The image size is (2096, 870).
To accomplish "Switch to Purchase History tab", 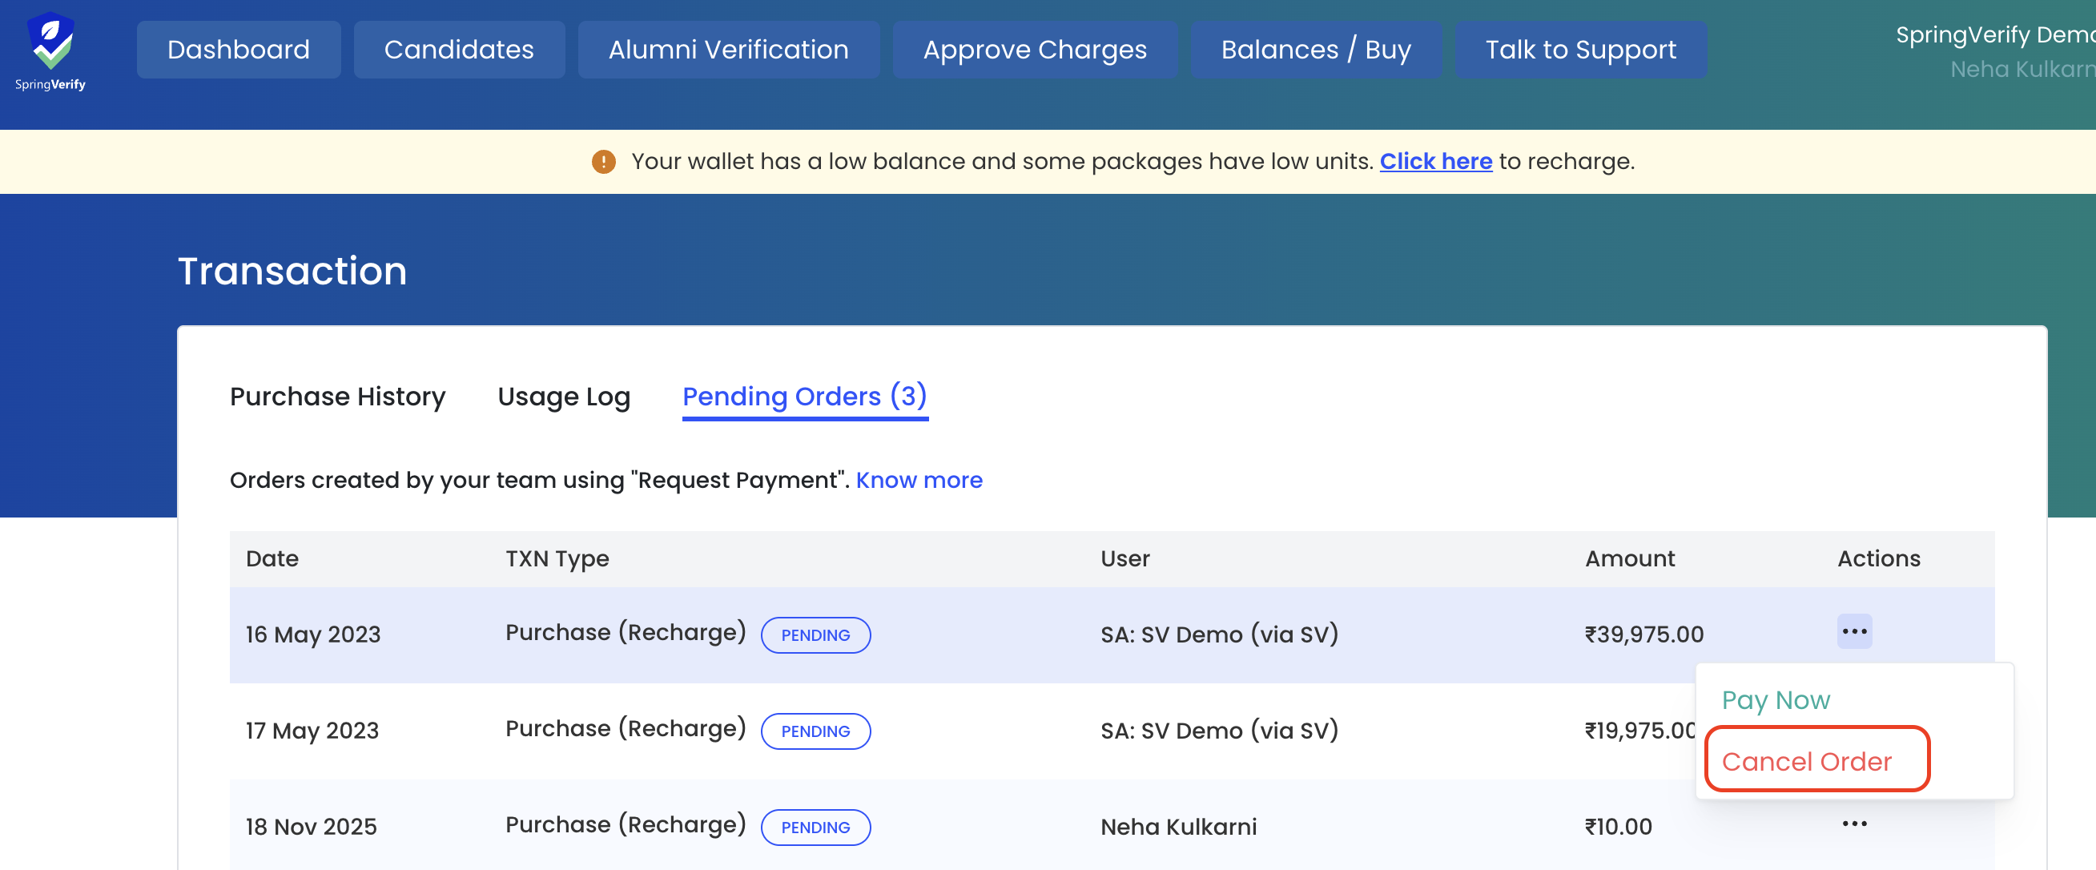I will [x=338, y=397].
